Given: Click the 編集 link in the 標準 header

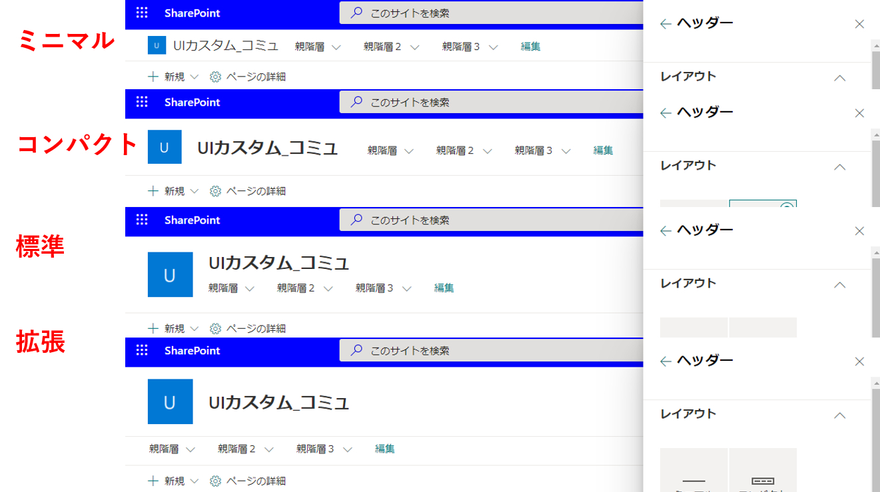Looking at the screenshot, I should coord(444,288).
